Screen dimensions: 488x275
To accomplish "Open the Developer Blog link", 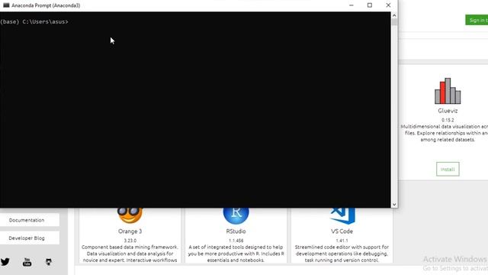I will pos(27,238).
